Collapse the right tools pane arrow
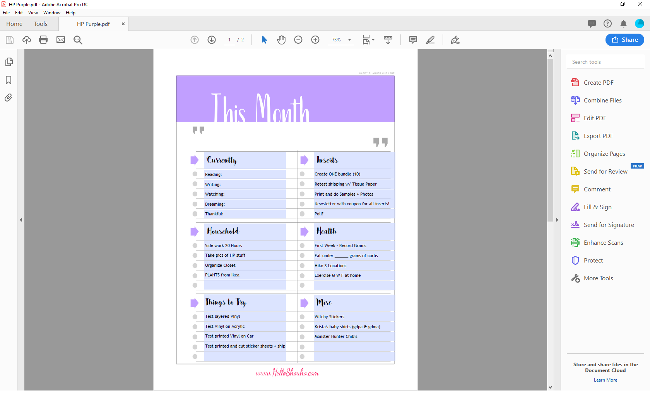This screenshot has width=650, height=399. pos(557,220)
